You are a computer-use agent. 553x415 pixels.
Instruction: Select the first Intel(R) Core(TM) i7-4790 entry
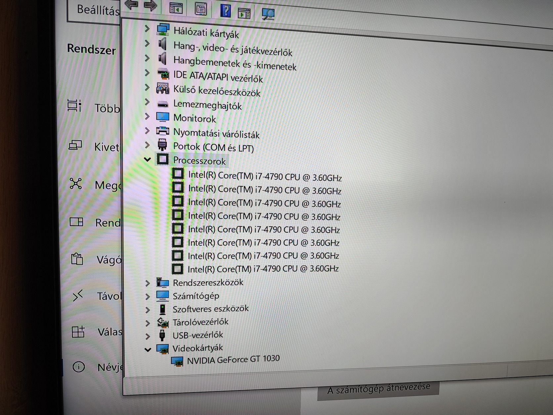265,176
